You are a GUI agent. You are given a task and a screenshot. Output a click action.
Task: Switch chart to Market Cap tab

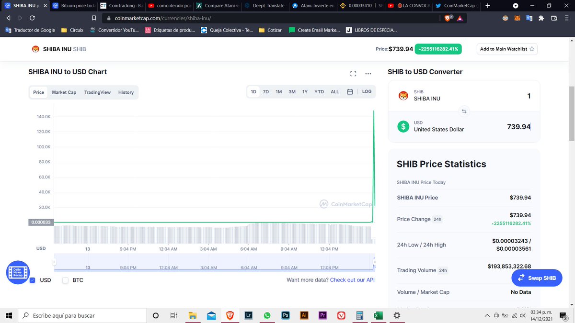[x=64, y=92]
